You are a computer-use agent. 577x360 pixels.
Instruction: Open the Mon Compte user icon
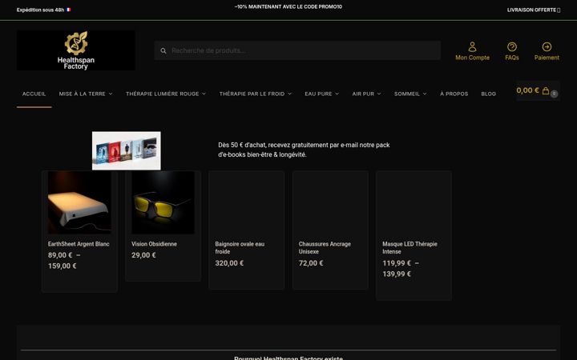click(x=472, y=46)
